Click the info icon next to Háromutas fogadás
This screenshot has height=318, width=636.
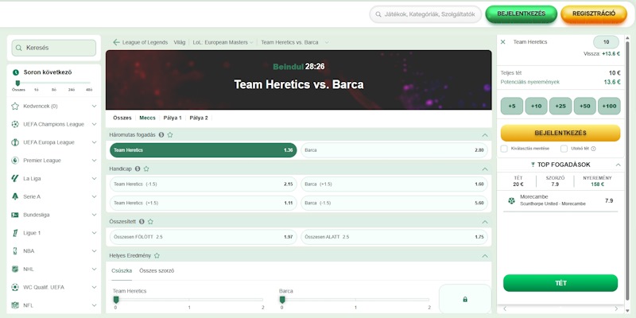coord(161,134)
